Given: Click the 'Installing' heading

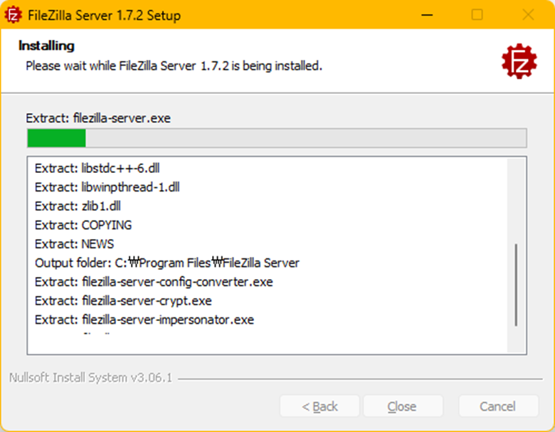Looking at the screenshot, I should [46, 46].
